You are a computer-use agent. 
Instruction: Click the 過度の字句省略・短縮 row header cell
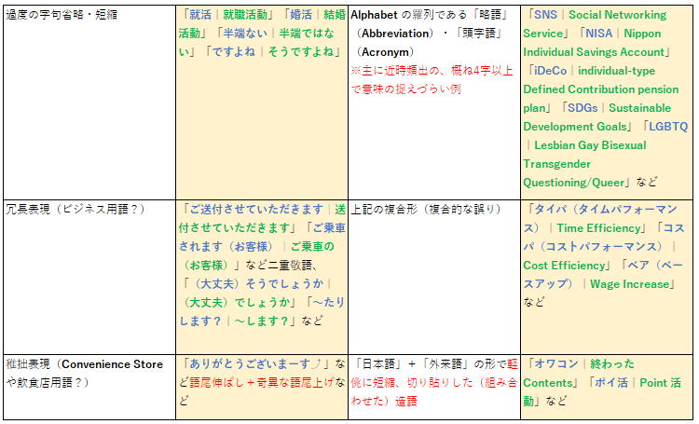(x=62, y=15)
